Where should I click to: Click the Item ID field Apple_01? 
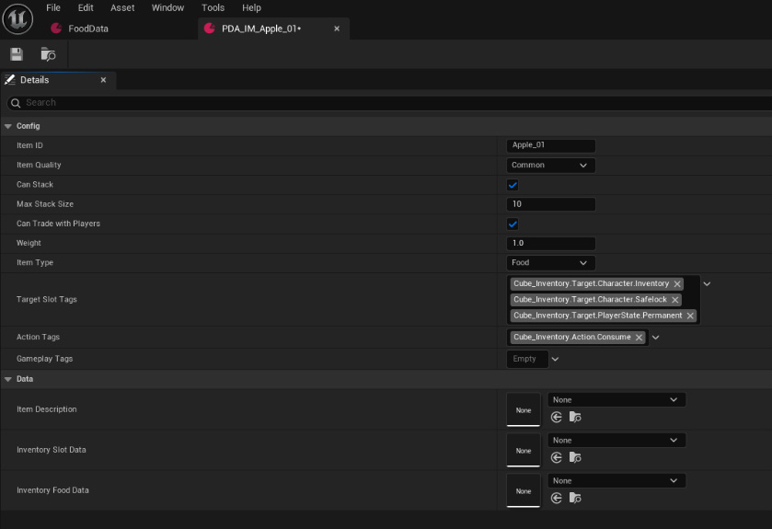[550, 145]
